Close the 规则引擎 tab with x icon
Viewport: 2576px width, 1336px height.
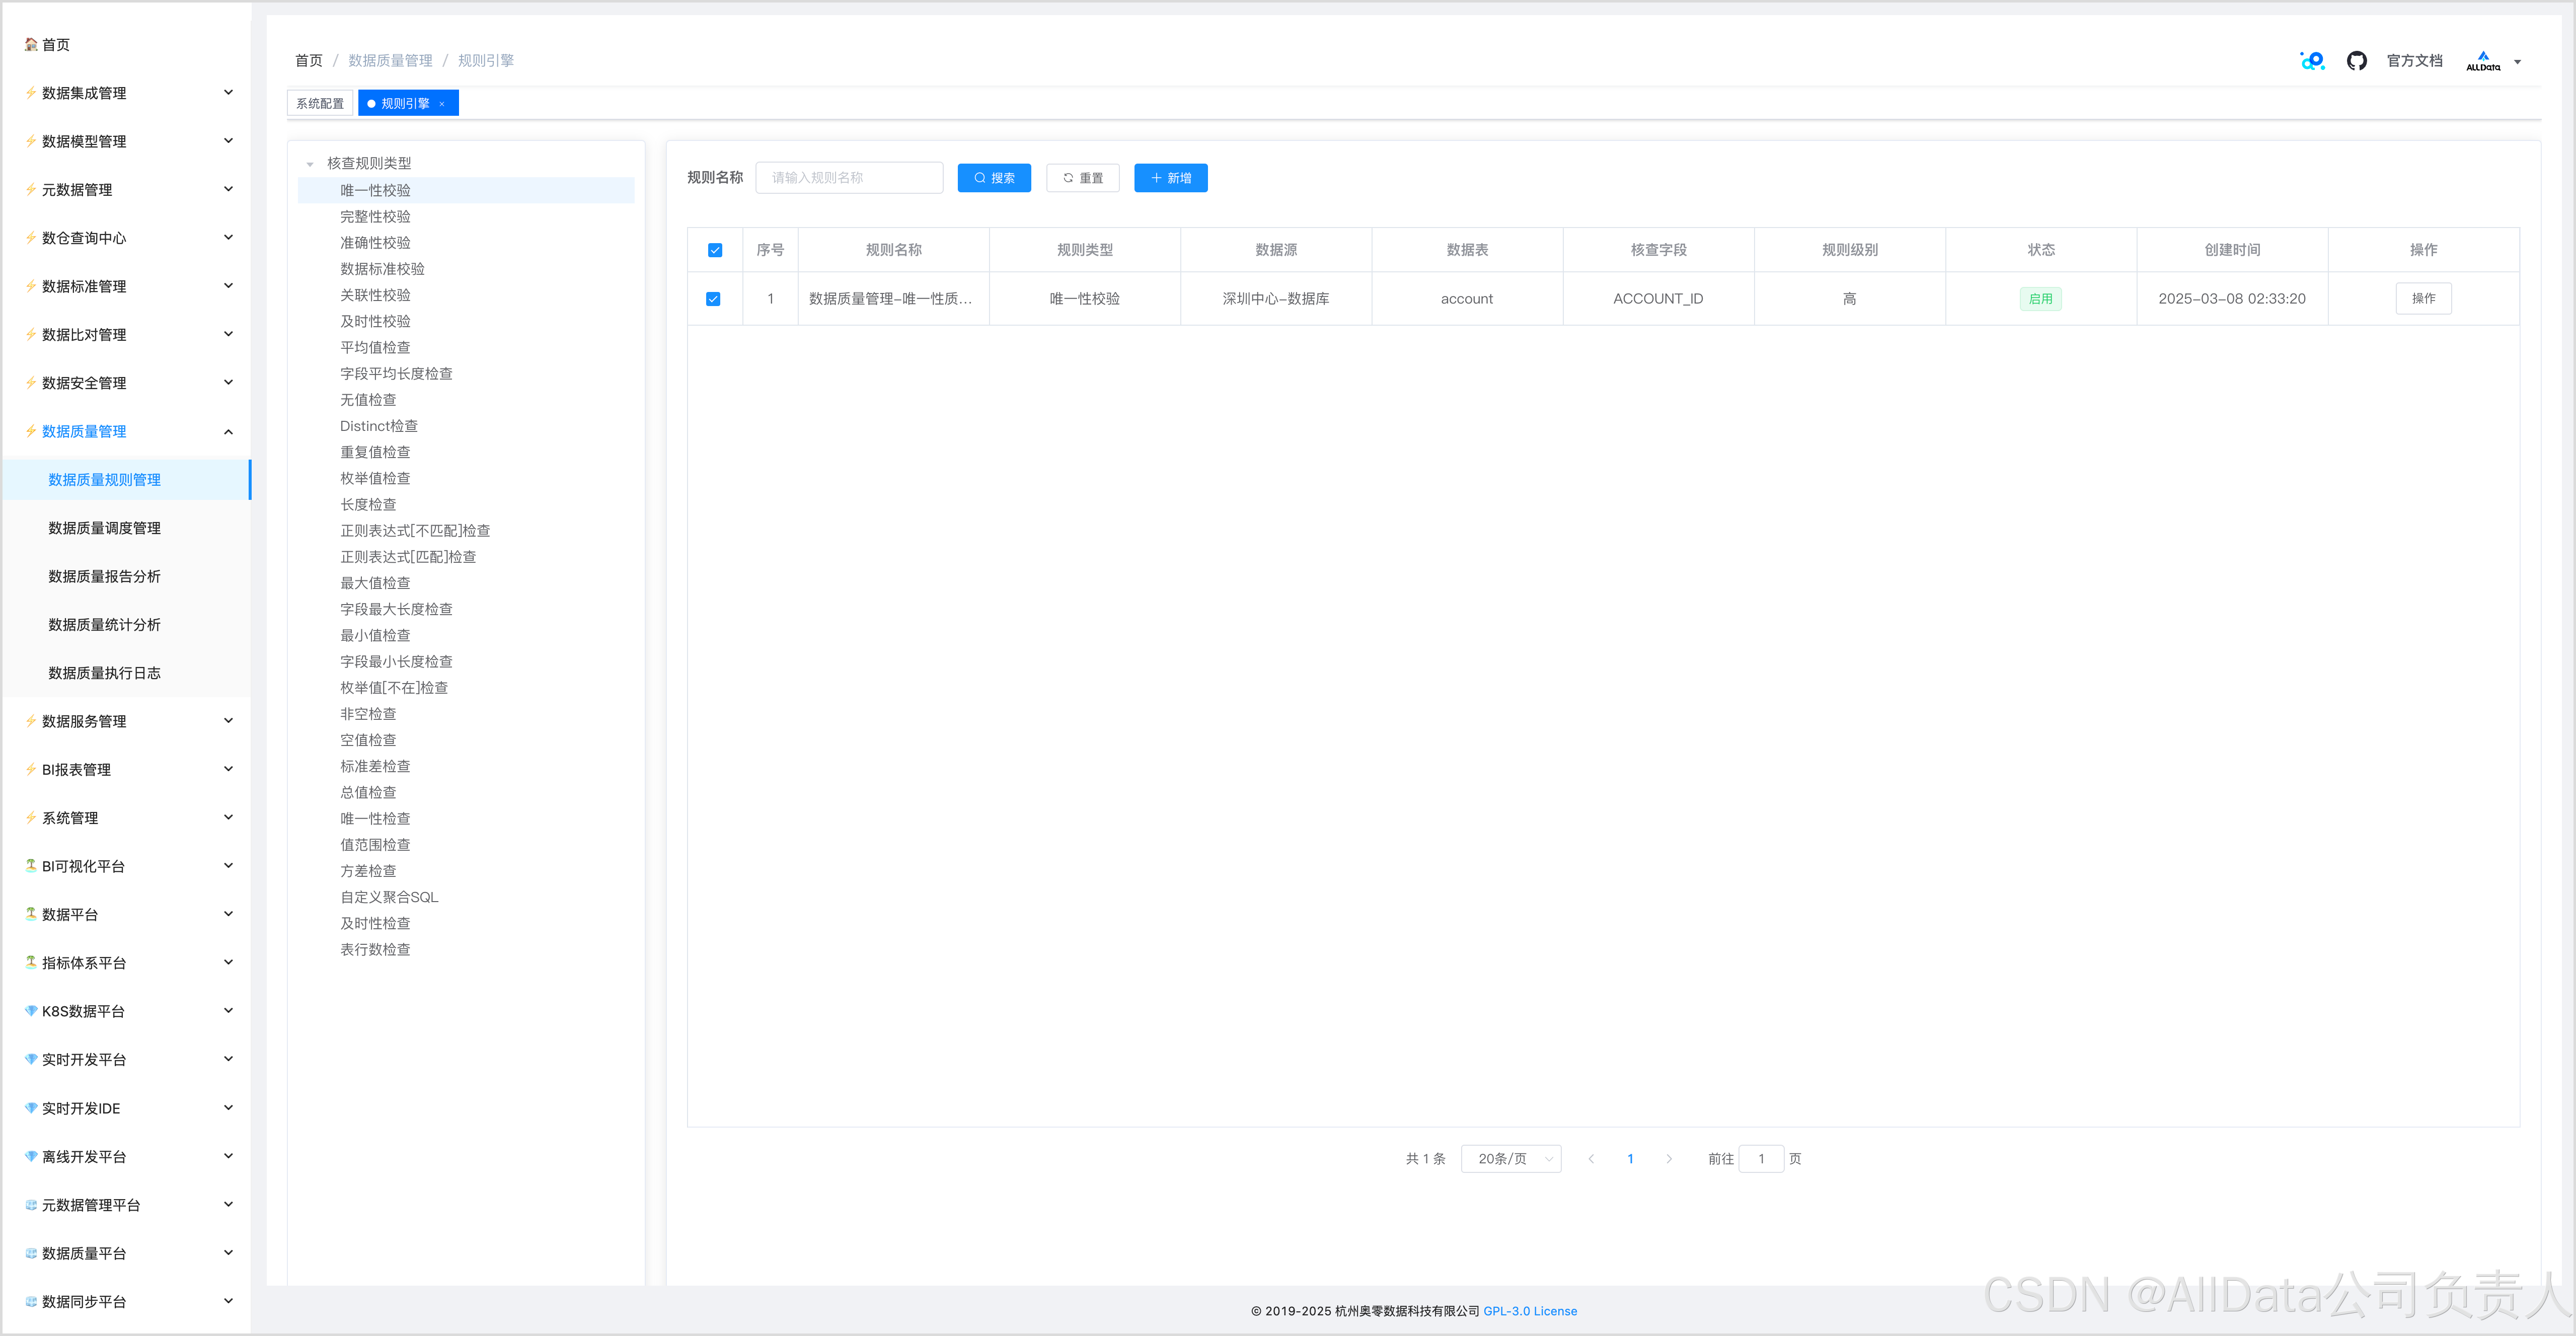[x=442, y=104]
